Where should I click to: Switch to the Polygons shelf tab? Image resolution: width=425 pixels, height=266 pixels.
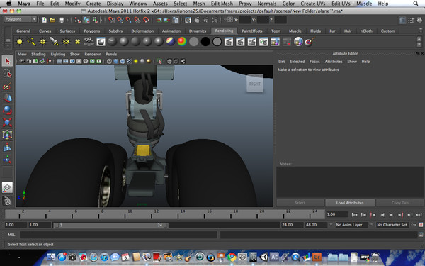91,31
